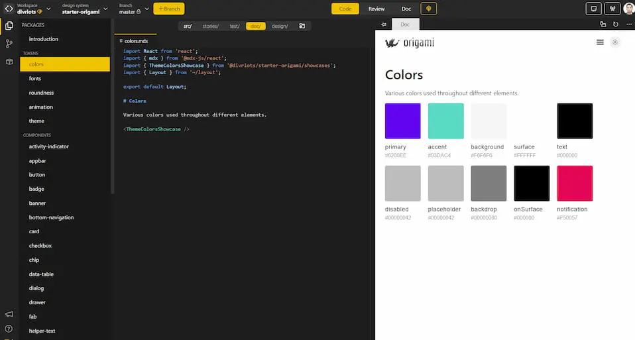
Task: Click the refresh icon in preview panel
Action: 616,25
